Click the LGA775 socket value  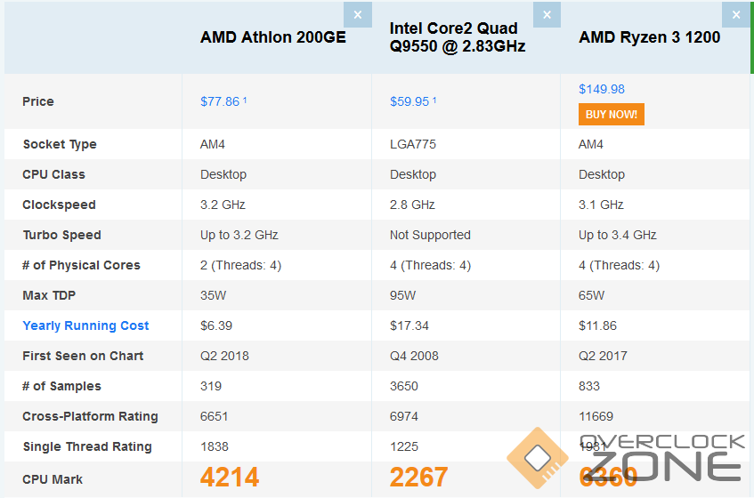click(x=413, y=144)
